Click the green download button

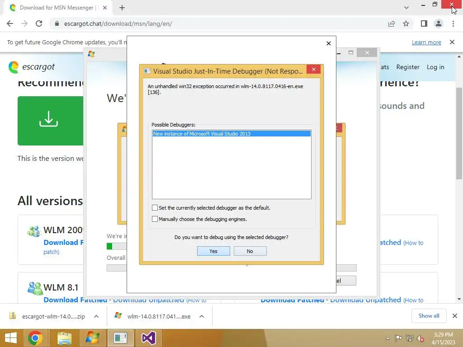50,121
